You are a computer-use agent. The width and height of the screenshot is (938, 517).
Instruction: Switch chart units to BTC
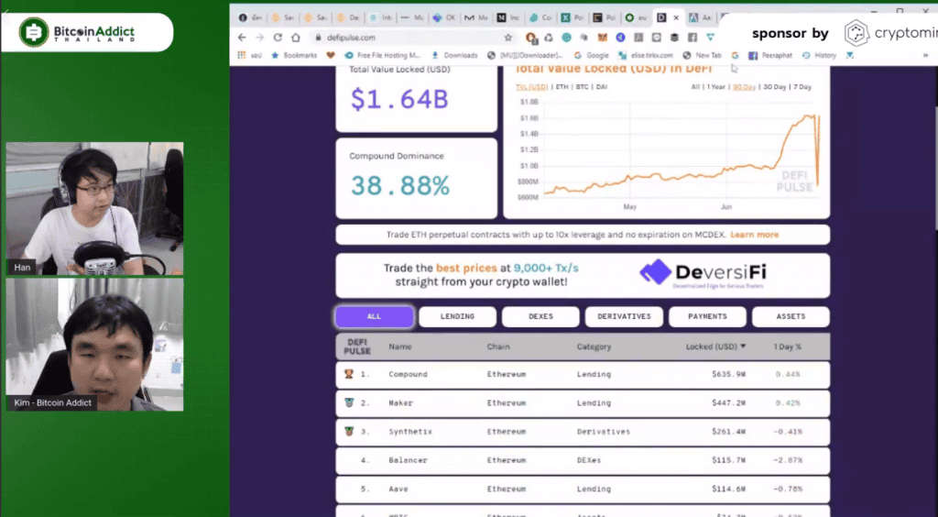point(582,87)
